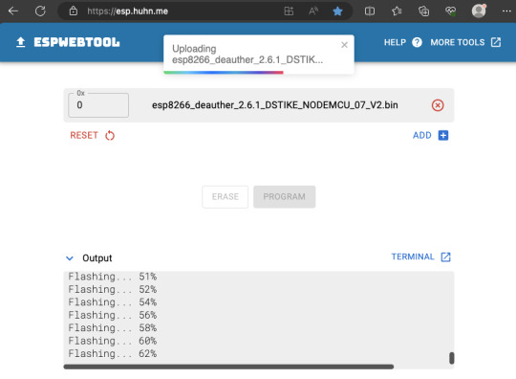Viewport: 516px width, 379px height.
Task: Open the favorites list icon
Action: 397,11
